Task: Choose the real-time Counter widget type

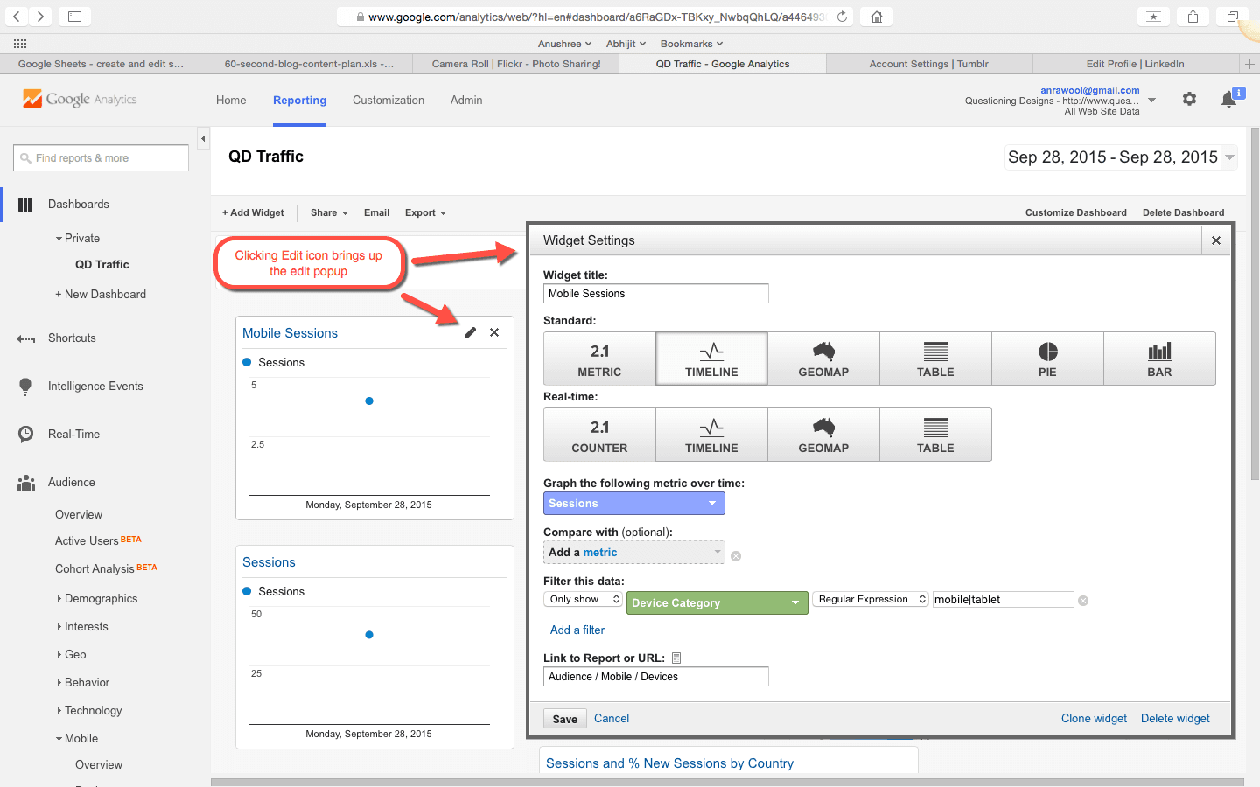Action: coord(599,435)
